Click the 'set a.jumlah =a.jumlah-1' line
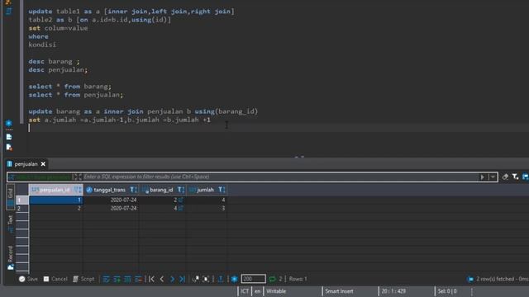Image resolution: width=529 pixels, height=297 pixels. pos(119,120)
